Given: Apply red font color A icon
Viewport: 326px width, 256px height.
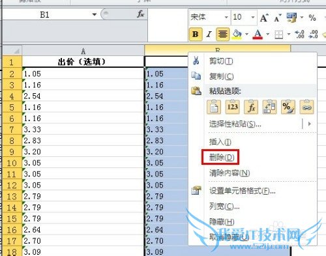Looking at the screenshot, I should click(258, 34).
